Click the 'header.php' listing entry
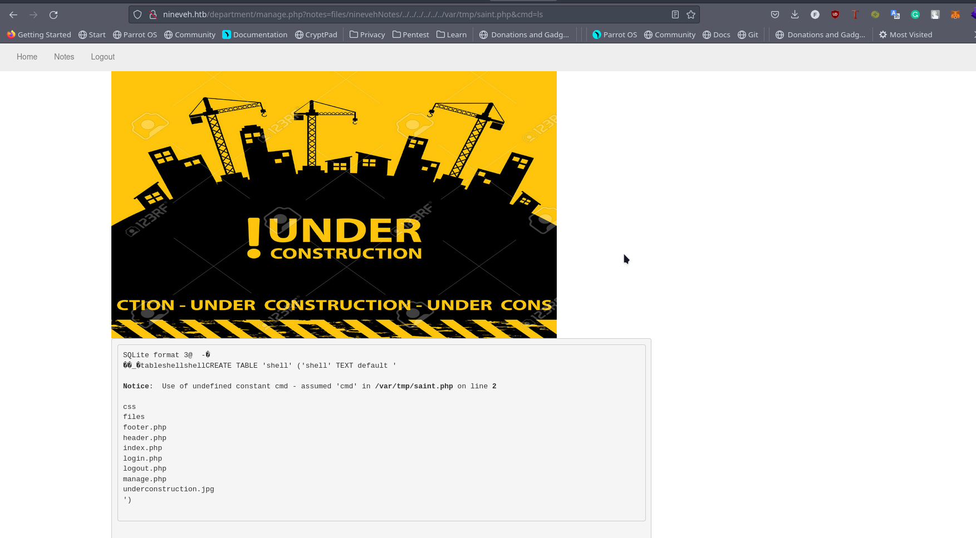The image size is (976, 538). (x=145, y=438)
